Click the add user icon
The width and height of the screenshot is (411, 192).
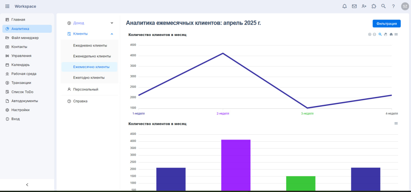(x=364, y=6)
